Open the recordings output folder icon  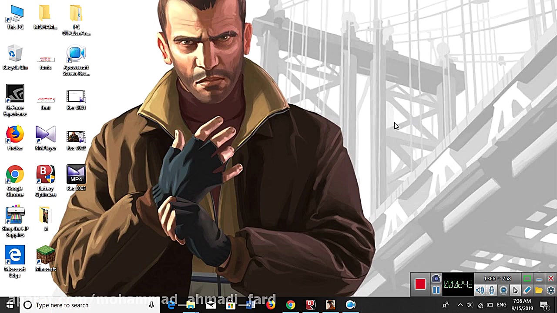(x=539, y=290)
